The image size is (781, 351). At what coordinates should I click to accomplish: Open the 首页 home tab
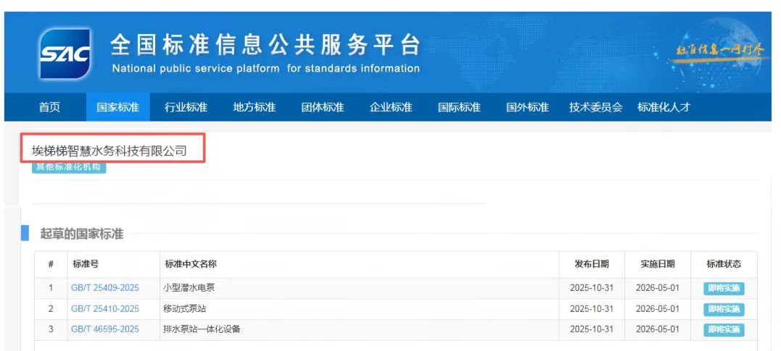coord(49,107)
